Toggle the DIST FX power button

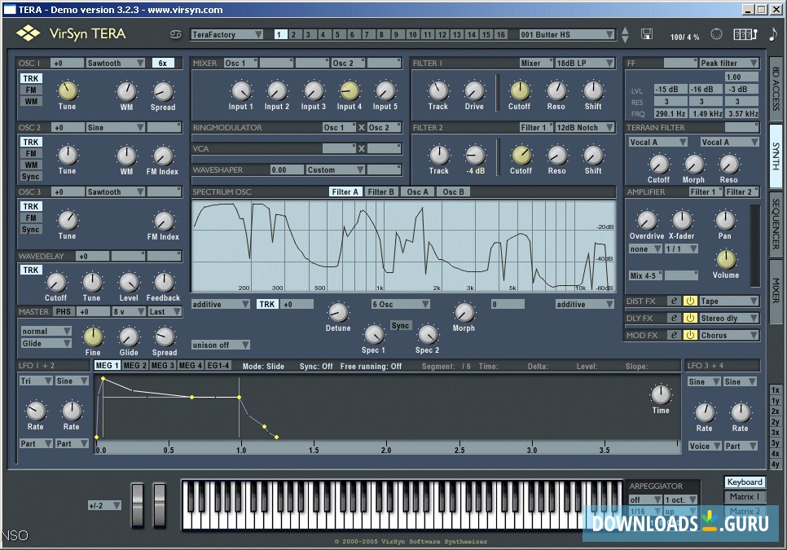[689, 301]
